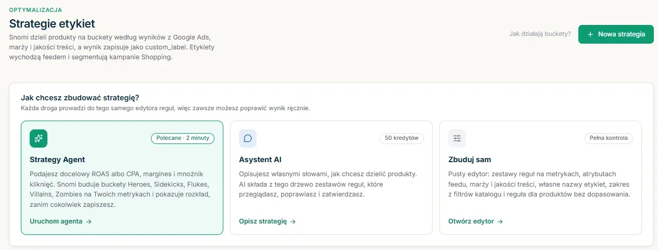Click the arrow next to Uruchom agenta
The image size is (658, 250).
pos(89,221)
